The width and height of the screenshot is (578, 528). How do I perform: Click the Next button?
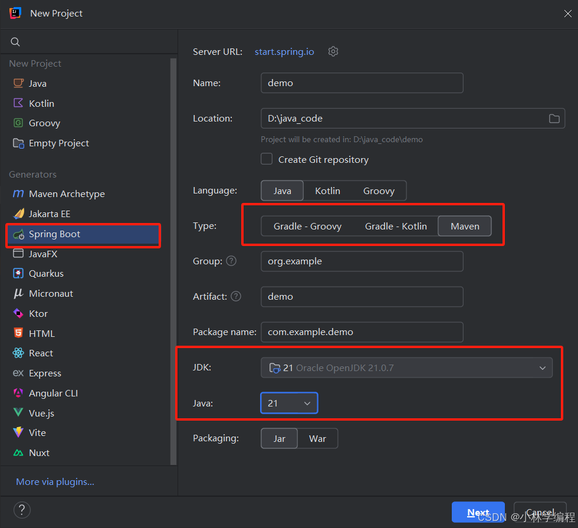pos(478,512)
